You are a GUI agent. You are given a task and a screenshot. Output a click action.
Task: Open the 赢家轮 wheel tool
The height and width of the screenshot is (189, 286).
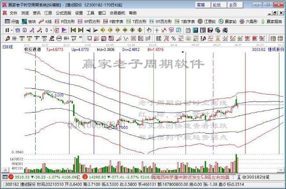point(227,22)
